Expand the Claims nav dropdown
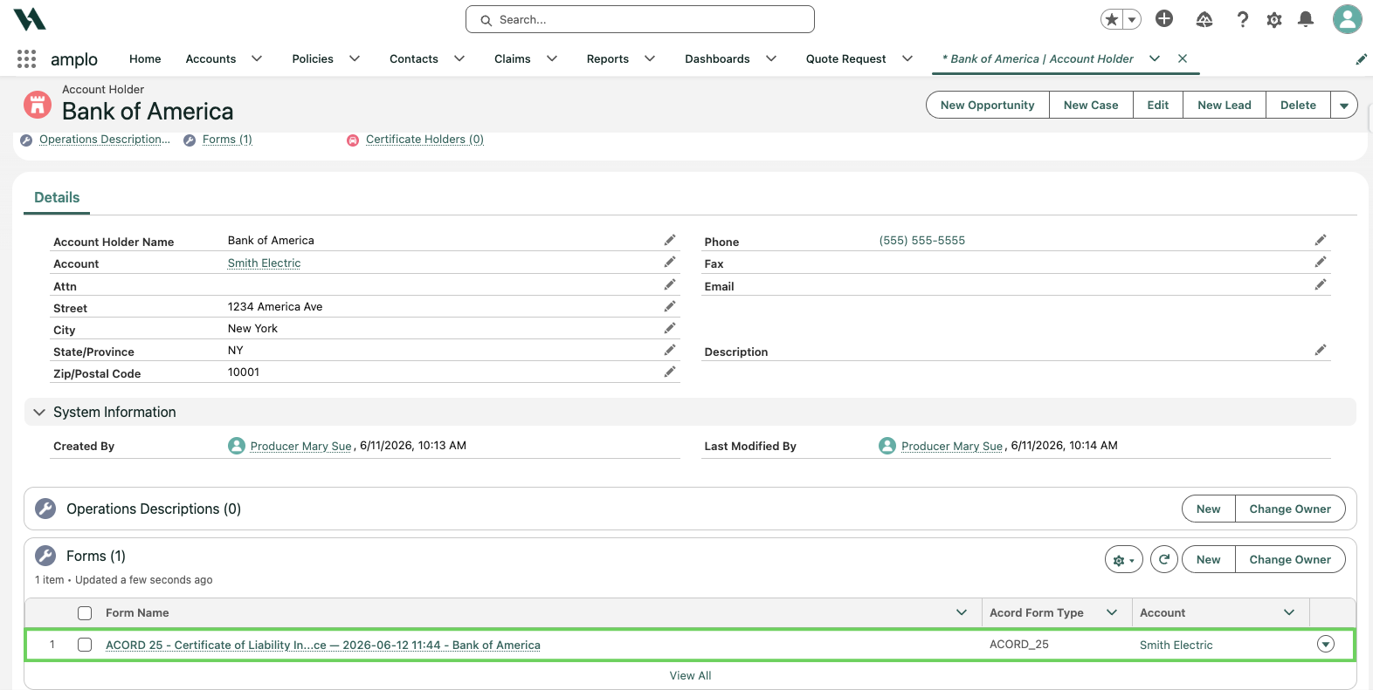The height and width of the screenshot is (690, 1373). [552, 58]
